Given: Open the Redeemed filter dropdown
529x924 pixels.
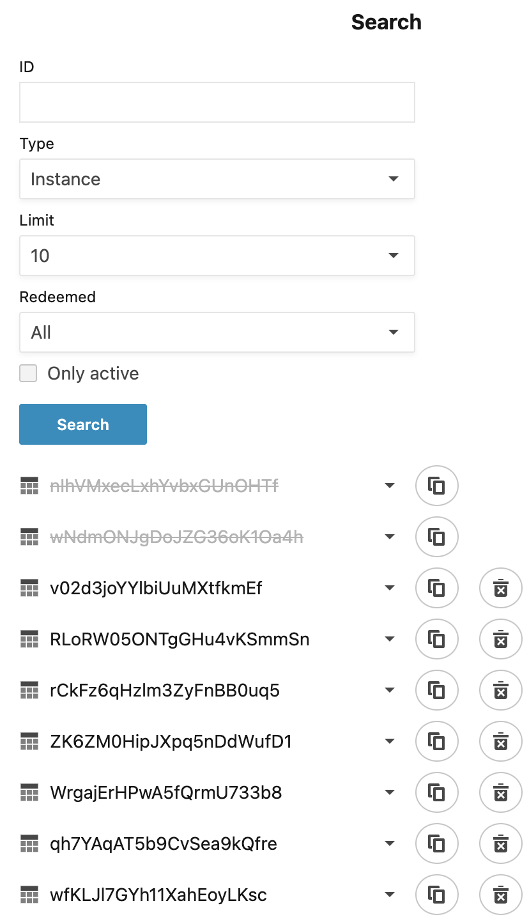Looking at the screenshot, I should 217,332.
